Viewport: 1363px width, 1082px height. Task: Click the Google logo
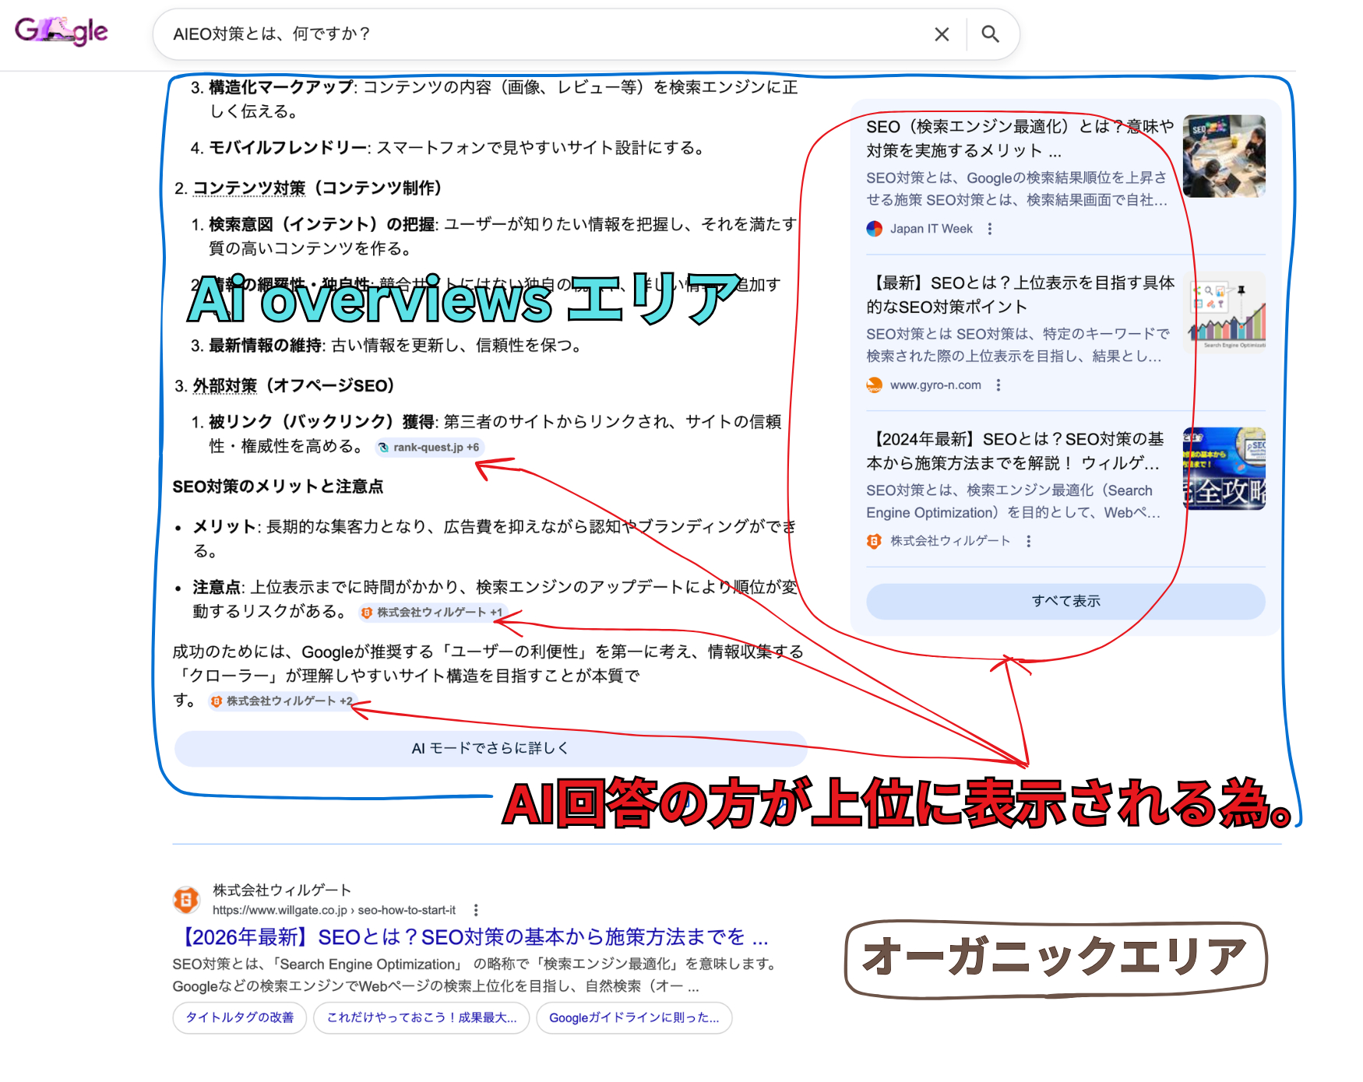pyautogui.click(x=62, y=32)
